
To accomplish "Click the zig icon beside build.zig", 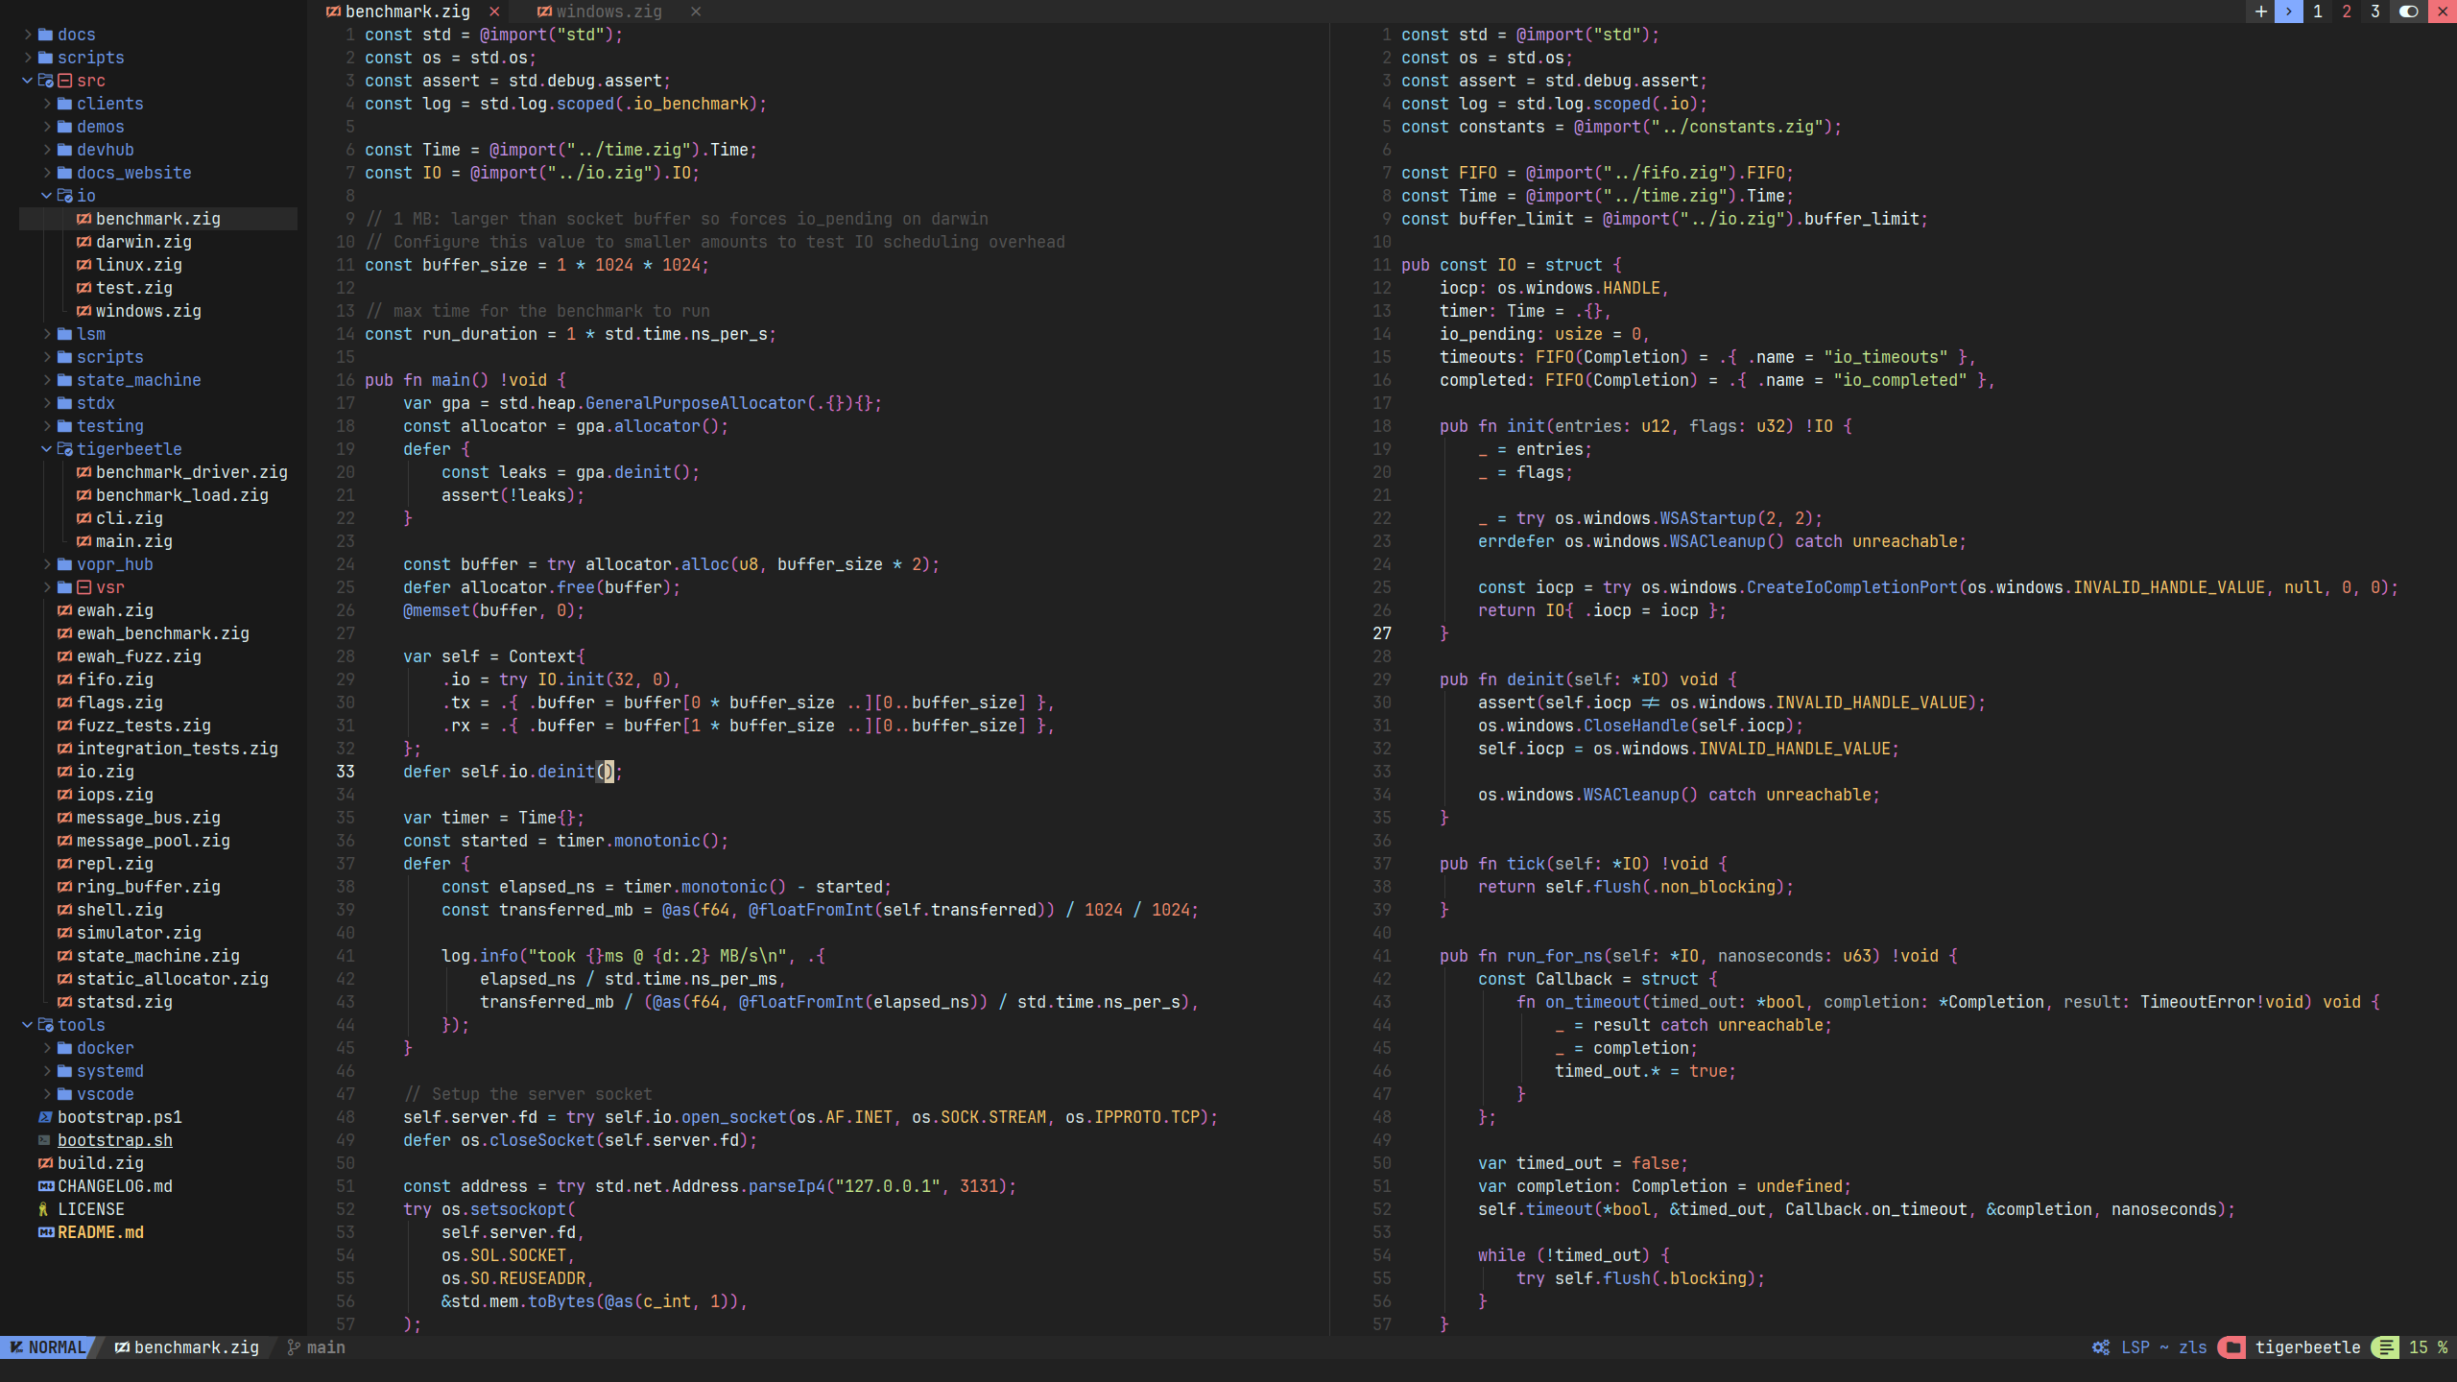I will [x=45, y=1163].
